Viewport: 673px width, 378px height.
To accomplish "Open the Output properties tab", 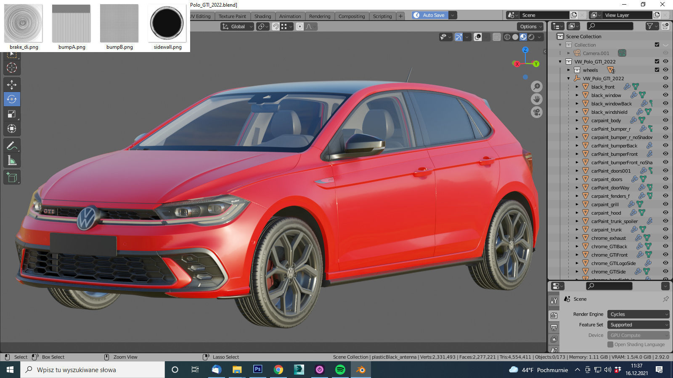I will pos(554,327).
